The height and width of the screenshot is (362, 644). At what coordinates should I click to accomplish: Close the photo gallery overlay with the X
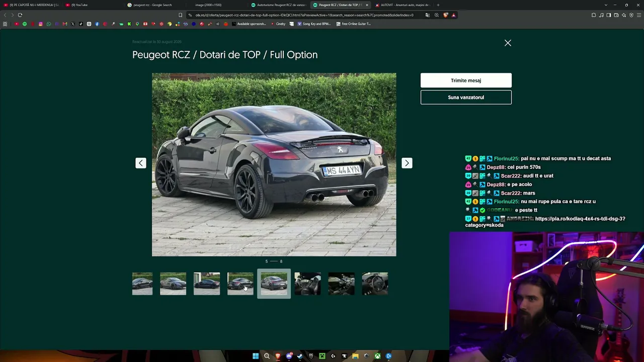508,43
